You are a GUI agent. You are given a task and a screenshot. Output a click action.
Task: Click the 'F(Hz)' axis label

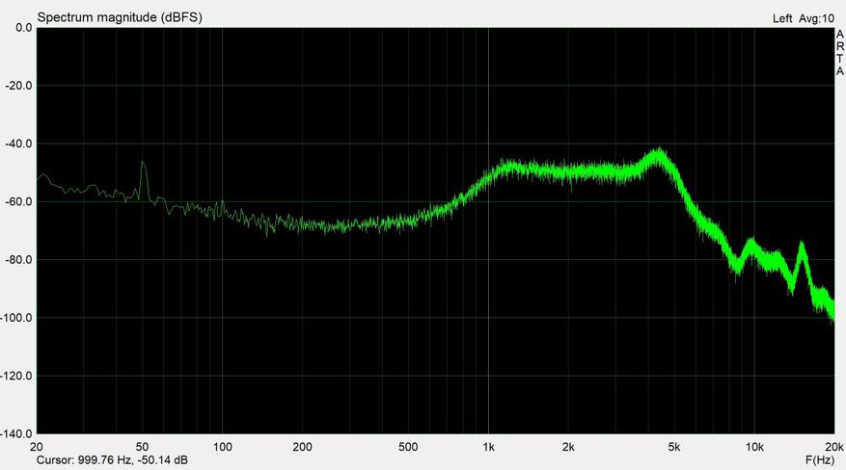coord(820,460)
